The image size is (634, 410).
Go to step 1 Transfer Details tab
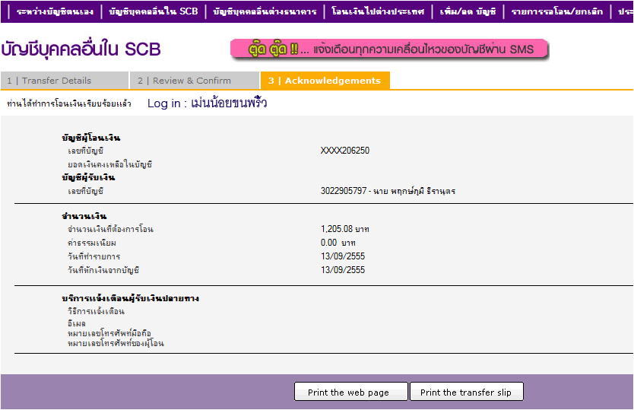(x=65, y=81)
